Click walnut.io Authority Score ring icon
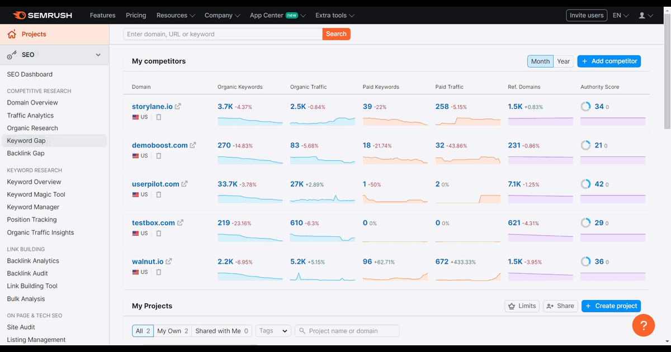 click(x=585, y=261)
